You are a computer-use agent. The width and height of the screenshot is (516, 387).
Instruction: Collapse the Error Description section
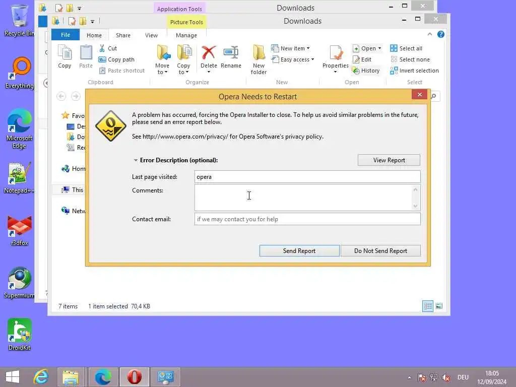[x=136, y=160]
